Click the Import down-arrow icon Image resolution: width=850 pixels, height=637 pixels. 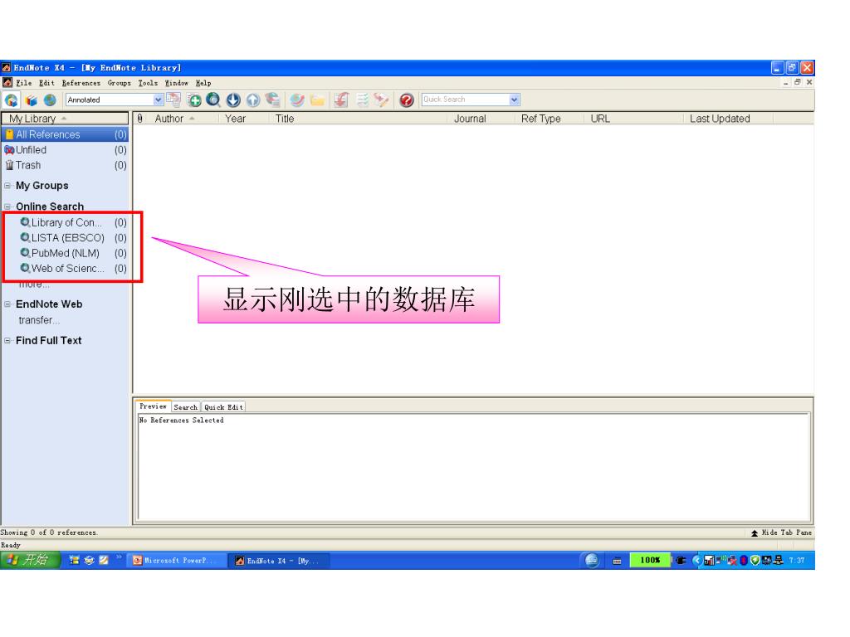(233, 100)
